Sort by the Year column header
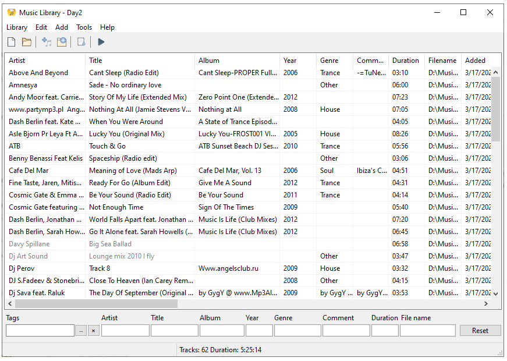The image size is (507, 361). click(x=298, y=61)
